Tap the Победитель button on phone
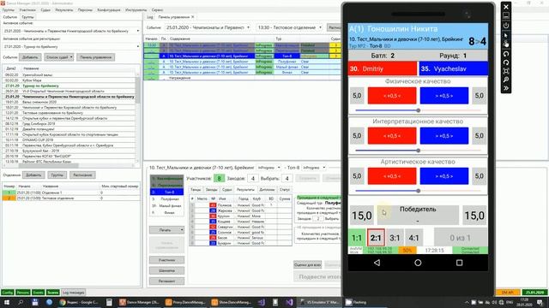Screen dimensions: 549x308 (418, 215)
